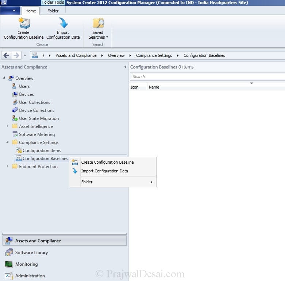The width and height of the screenshot is (285, 281).
Task: Click the Configuration Baselines node icon
Action: 19,158
